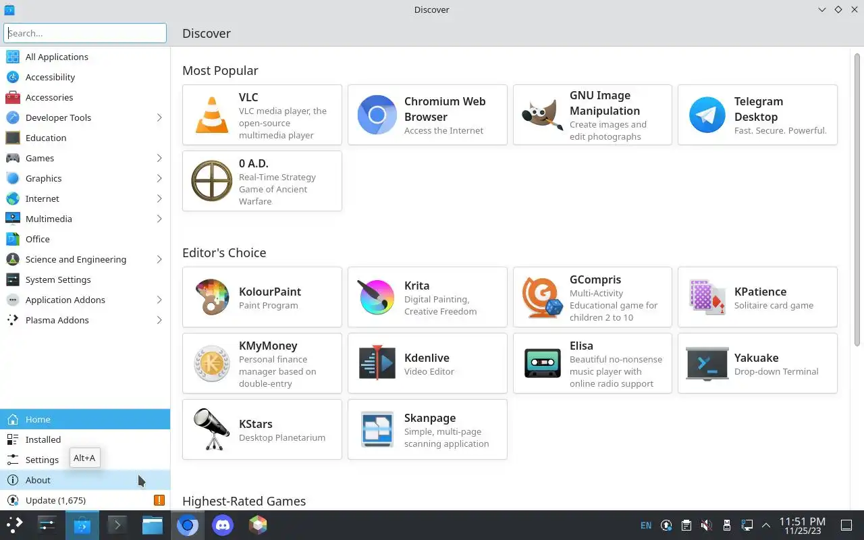Image resolution: width=864 pixels, height=540 pixels.
Task: Open Krita digital painting card
Action: click(427, 297)
